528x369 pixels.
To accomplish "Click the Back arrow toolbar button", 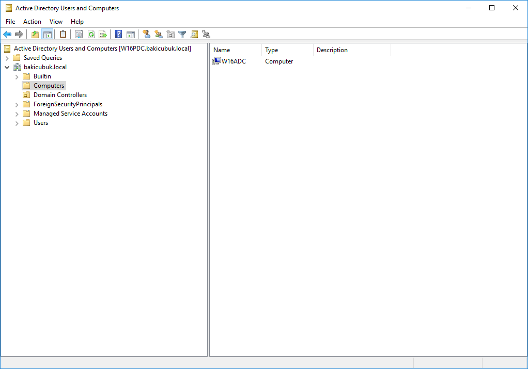I will point(7,34).
